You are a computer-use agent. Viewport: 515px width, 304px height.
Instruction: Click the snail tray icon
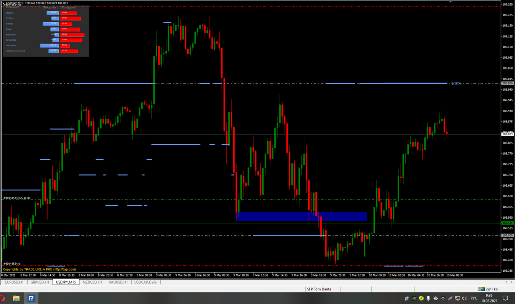pyautogui.click(x=407, y=298)
